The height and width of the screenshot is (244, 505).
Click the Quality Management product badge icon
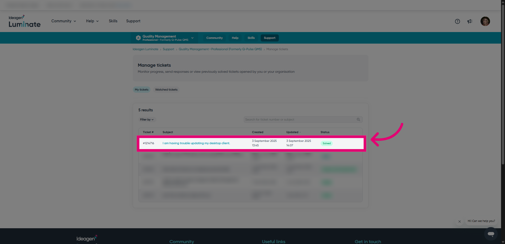(138, 38)
